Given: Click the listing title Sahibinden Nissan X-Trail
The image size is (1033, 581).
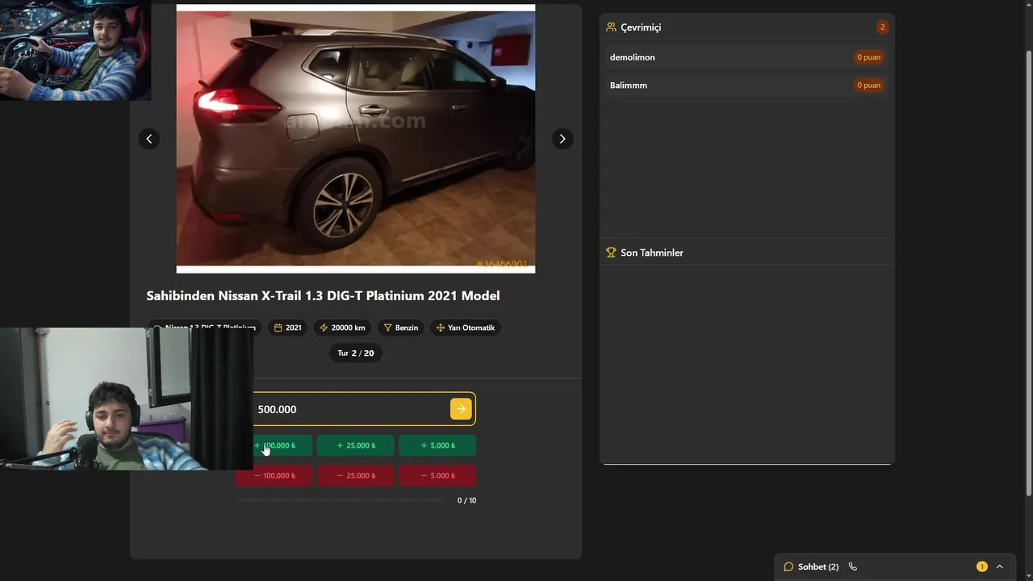Looking at the screenshot, I should (x=323, y=296).
